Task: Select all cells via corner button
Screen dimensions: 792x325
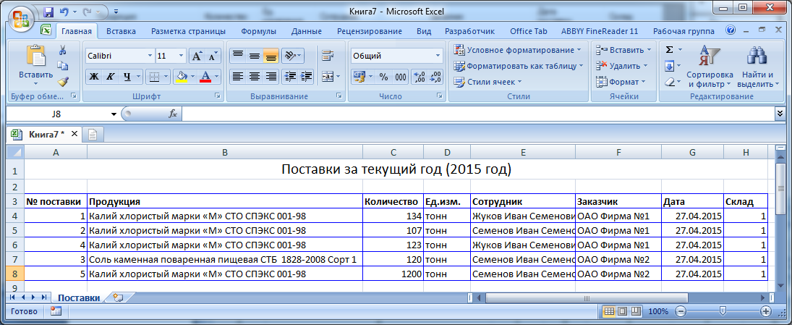Action: (x=16, y=152)
